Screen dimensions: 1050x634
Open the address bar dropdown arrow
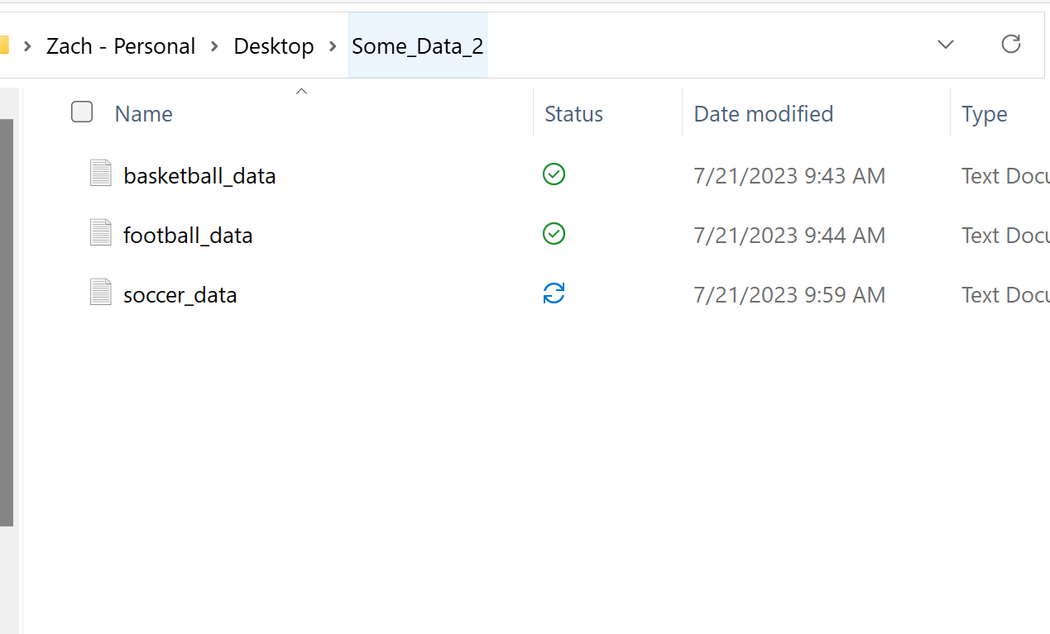[x=946, y=45]
